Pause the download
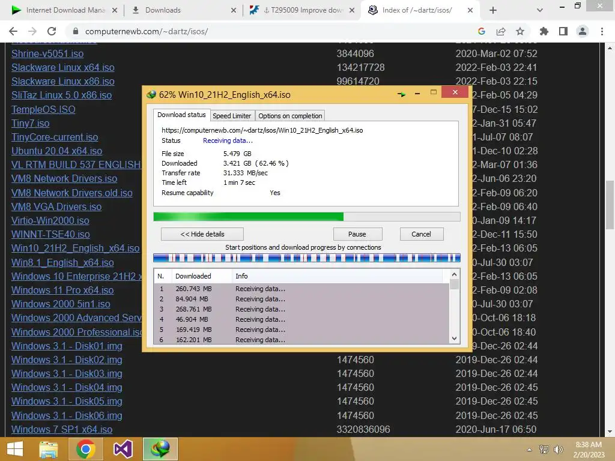Viewport: 615px width, 461px height. point(357,234)
